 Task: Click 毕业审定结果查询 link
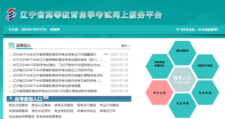point(22,116)
